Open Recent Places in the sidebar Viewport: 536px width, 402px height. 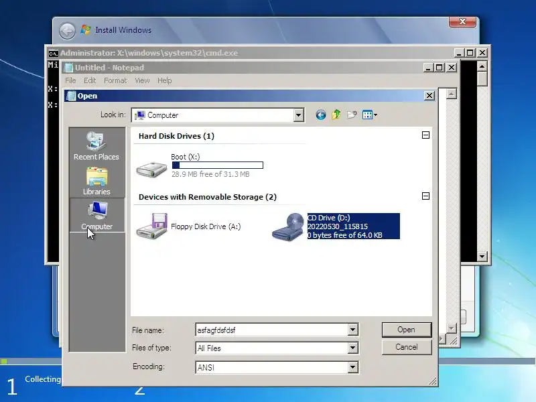[x=96, y=145]
